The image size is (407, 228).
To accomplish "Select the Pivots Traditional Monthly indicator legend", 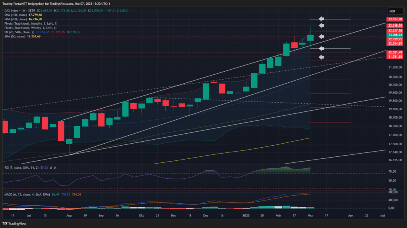I will click(31, 23).
